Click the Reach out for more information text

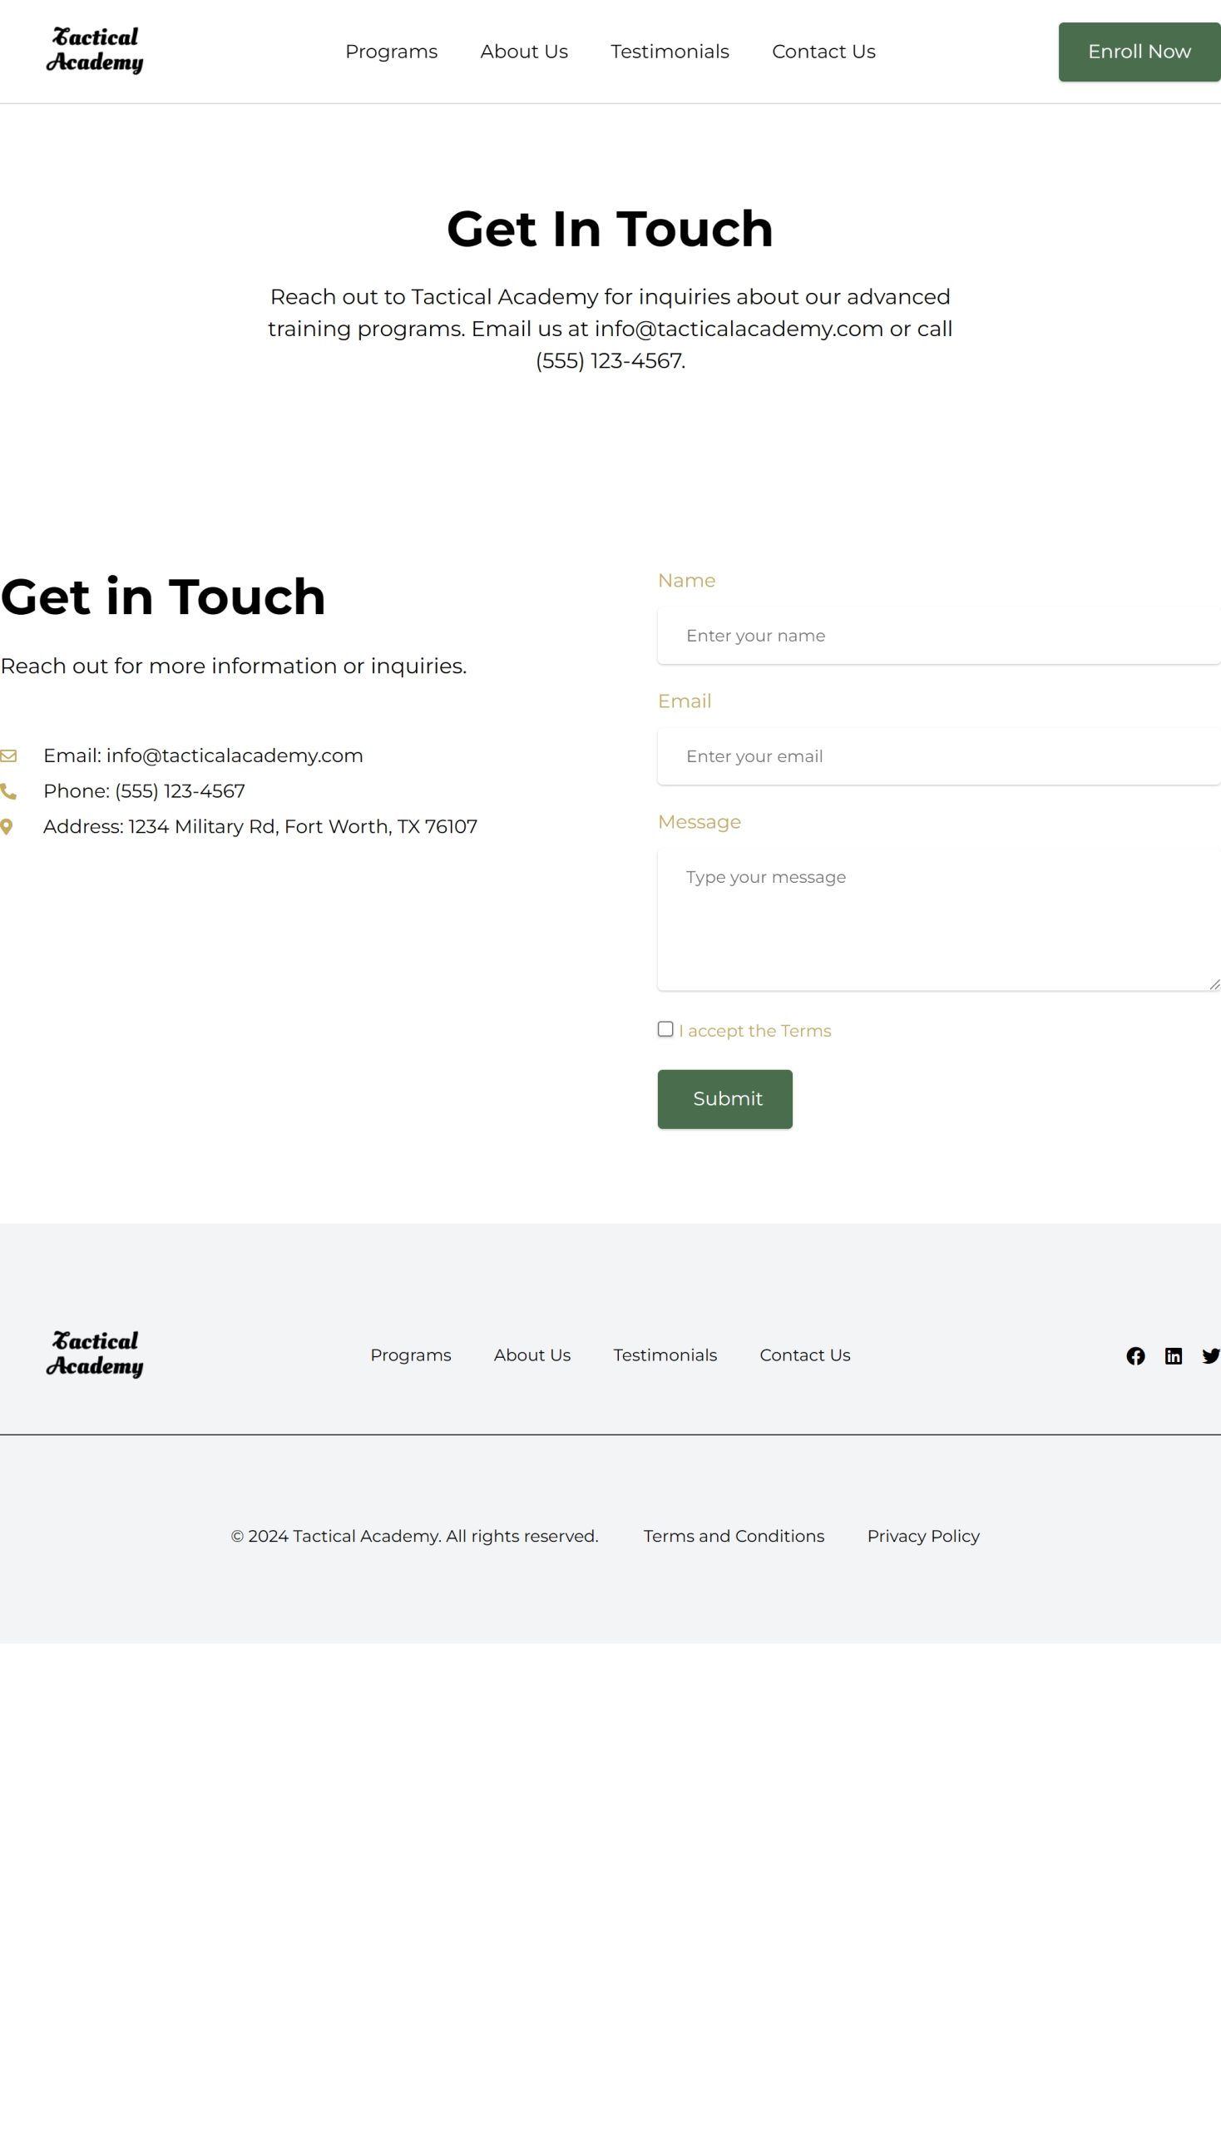pos(233,666)
